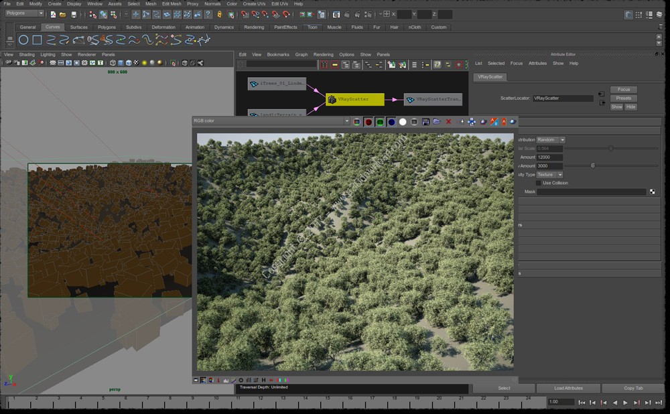Enable the Use Collision checkbox
The height and width of the screenshot is (414, 670).
pyautogui.click(x=539, y=183)
